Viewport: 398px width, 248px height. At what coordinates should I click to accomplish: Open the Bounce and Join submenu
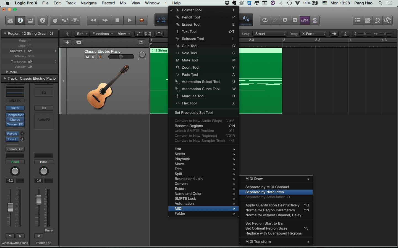(203, 179)
